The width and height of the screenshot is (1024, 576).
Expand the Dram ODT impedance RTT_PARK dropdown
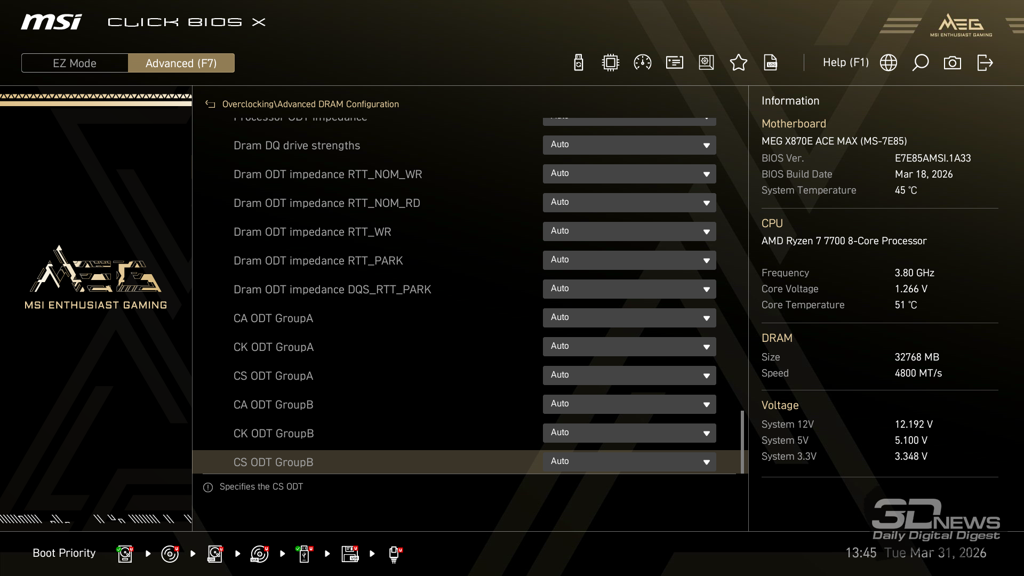click(x=629, y=260)
